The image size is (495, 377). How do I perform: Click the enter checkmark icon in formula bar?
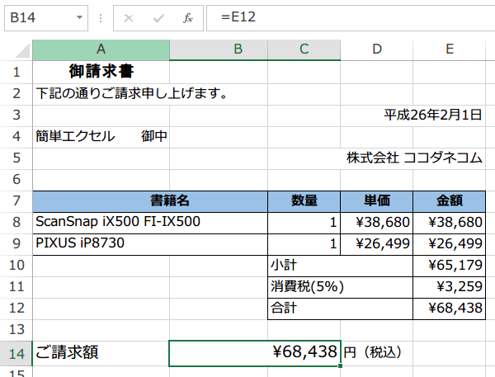pyautogui.click(x=158, y=18)
